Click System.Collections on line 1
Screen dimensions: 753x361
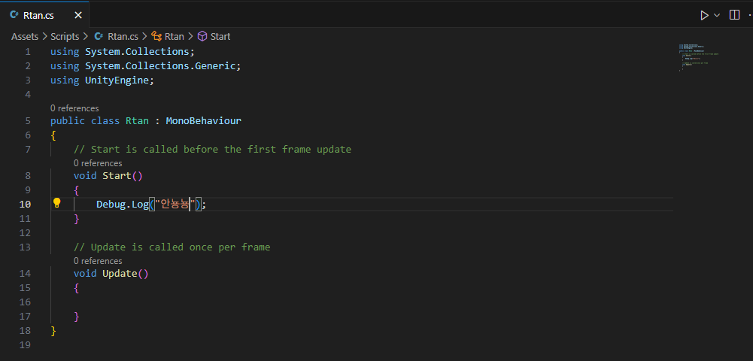tap(137, 52)
